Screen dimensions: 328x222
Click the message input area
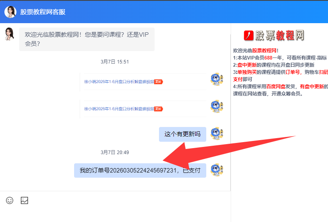[115, 214]
